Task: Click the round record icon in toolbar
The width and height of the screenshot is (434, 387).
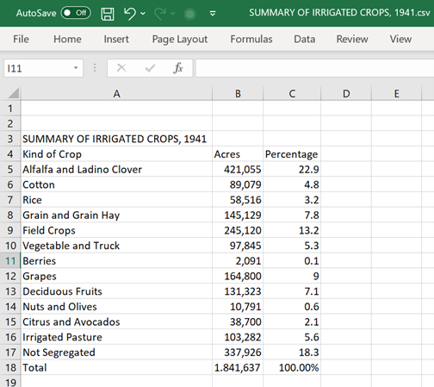Action: pyautogui.click(x=189, y=14)
